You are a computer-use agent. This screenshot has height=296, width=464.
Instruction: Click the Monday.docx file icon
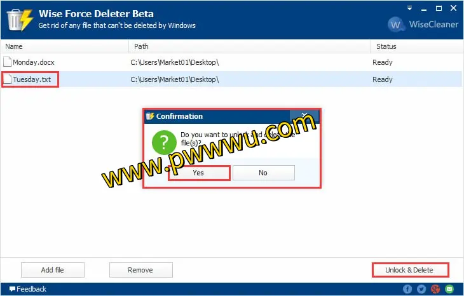pos(7,62)
